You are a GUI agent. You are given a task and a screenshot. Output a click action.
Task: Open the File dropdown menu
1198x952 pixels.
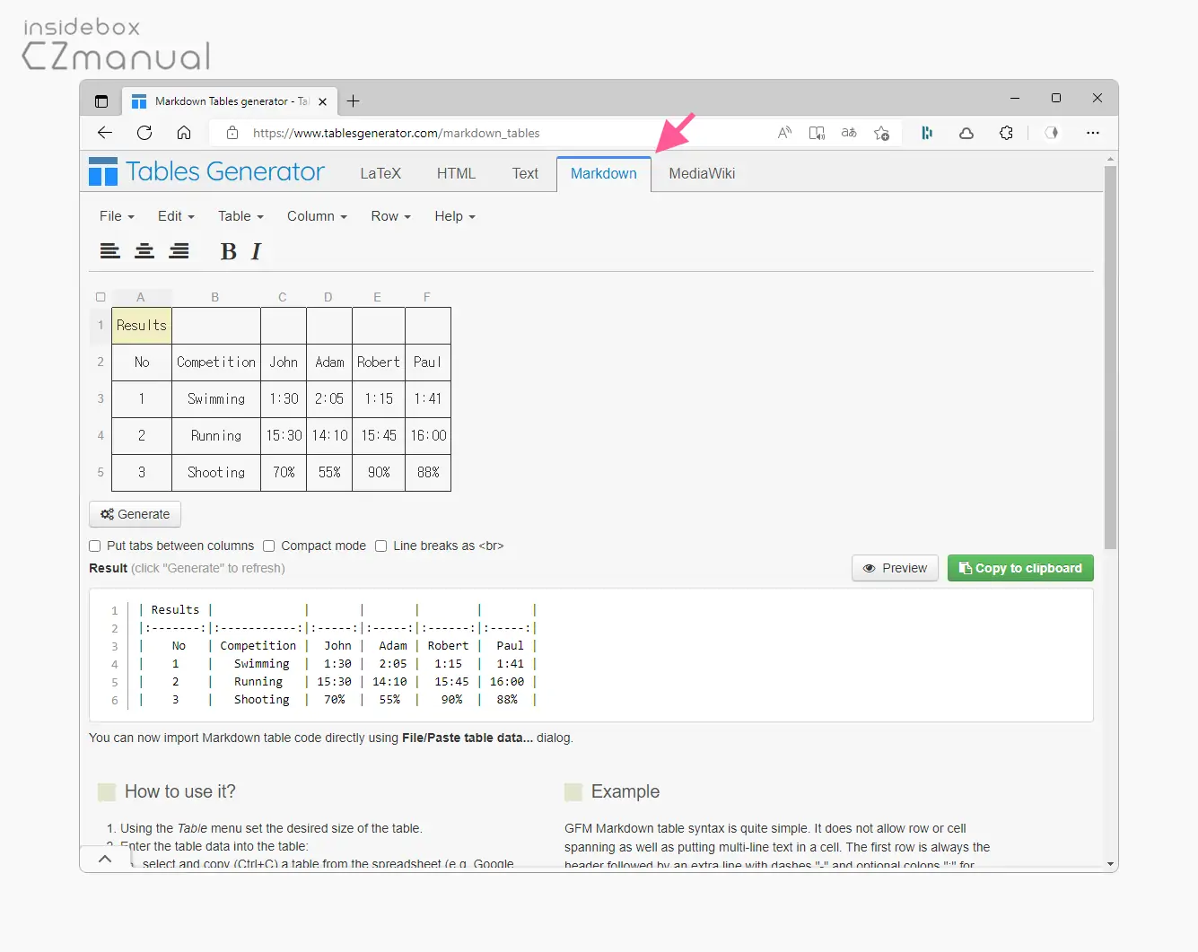pos(117,216)
